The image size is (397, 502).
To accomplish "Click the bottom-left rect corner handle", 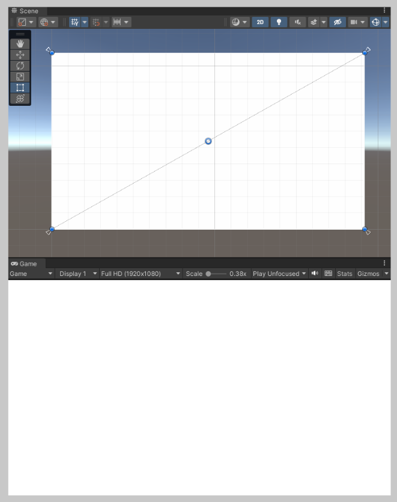I will (x=52, y=229).
